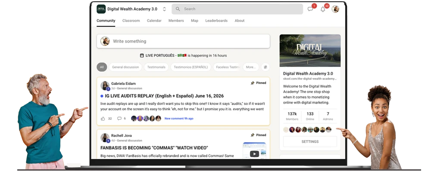The image size is (431, 187).
Task: Click the 7 Admins stat
Action: [x=328, y=116]
